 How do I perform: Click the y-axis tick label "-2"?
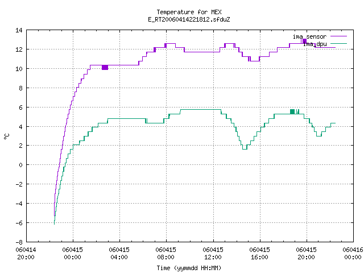pyautogui.click(x=19, y=184)
